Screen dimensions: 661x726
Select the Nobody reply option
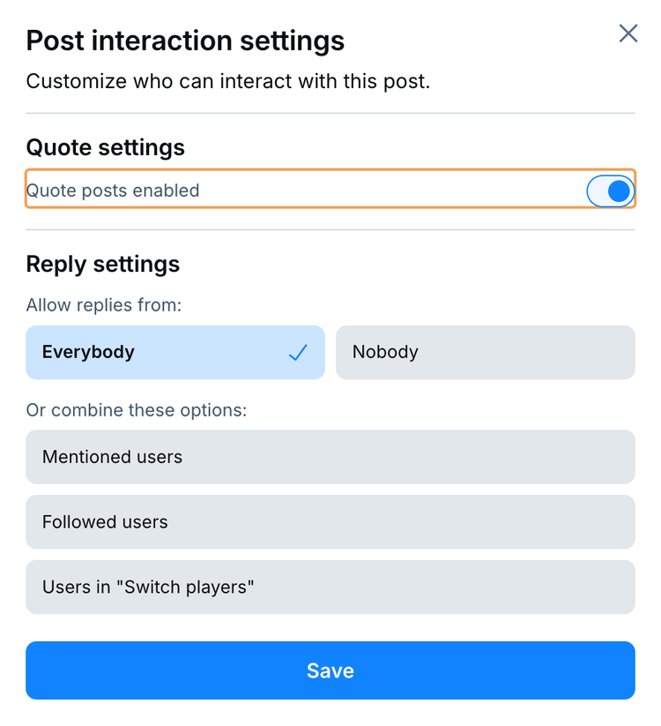tap(485, 352)
